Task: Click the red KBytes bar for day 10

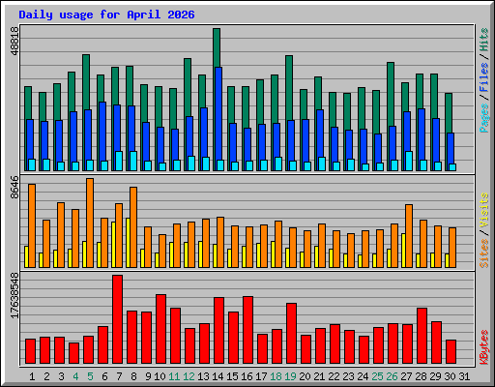Action: click(160, 329)
